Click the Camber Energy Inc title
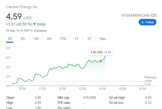Image resolution: width=162 pixels, height=109 pixels. (22, 7)
